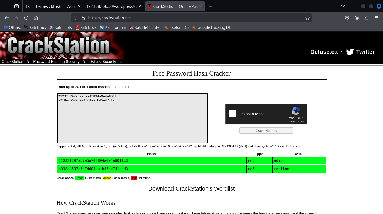Click the md5 type cell for roottoor
This screenshot has width=383, height=214.
pyautogui.click(x=259, y=169)
